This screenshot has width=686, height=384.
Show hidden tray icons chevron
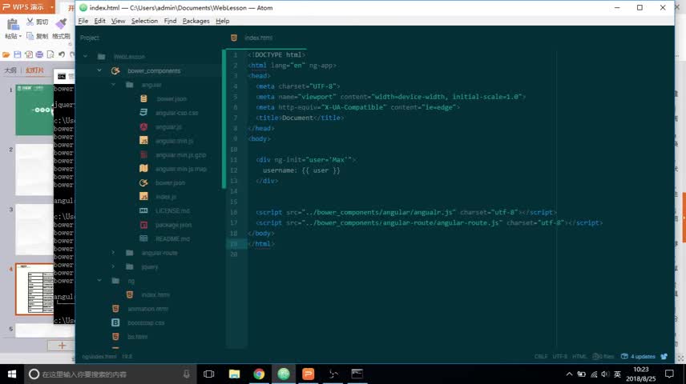[x=569, y=374]
